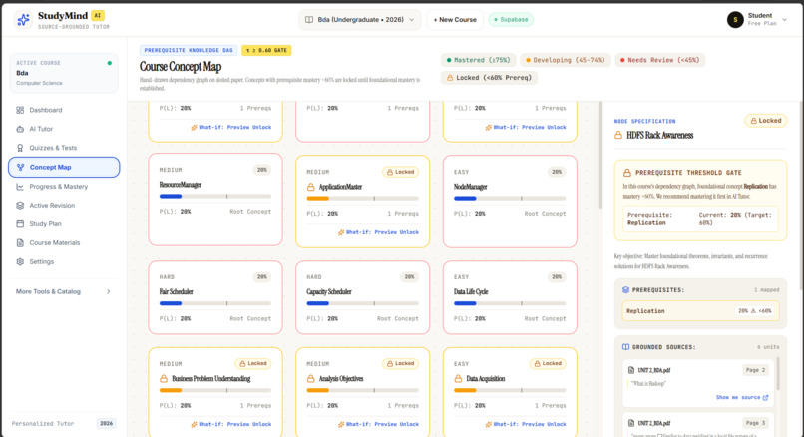Click the book icon in course selector

(x=309, y=20)
